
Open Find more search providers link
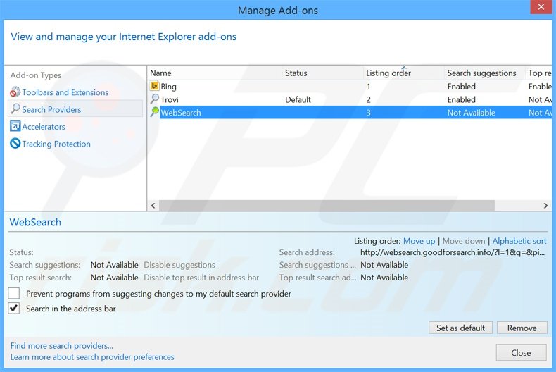(x=62, y=346)
